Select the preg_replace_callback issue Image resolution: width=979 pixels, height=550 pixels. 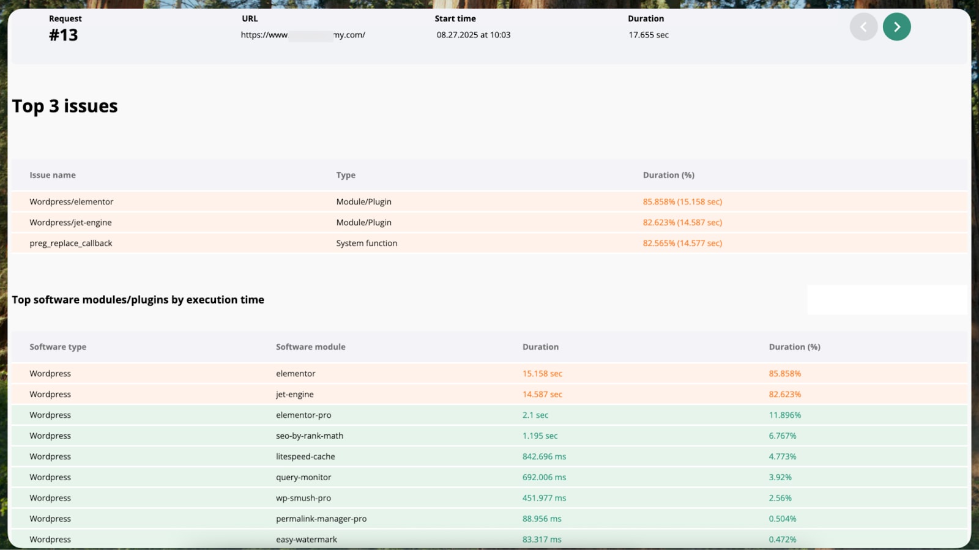[71, 243]
